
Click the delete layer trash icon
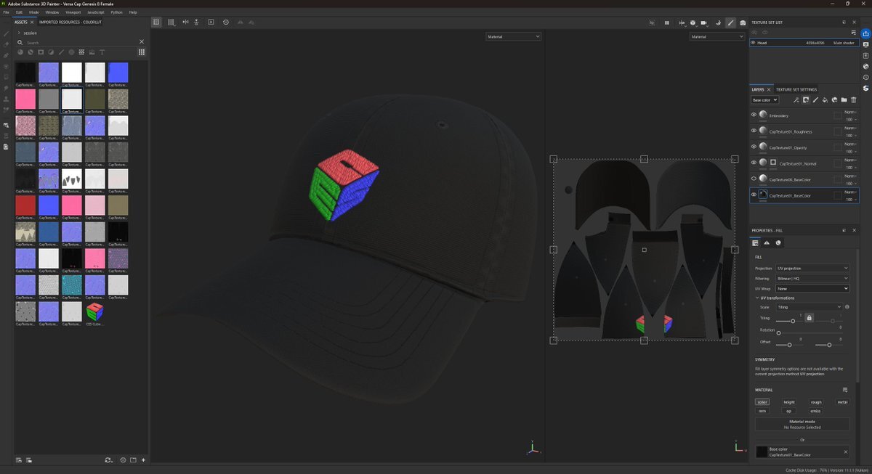click(854, 100)
